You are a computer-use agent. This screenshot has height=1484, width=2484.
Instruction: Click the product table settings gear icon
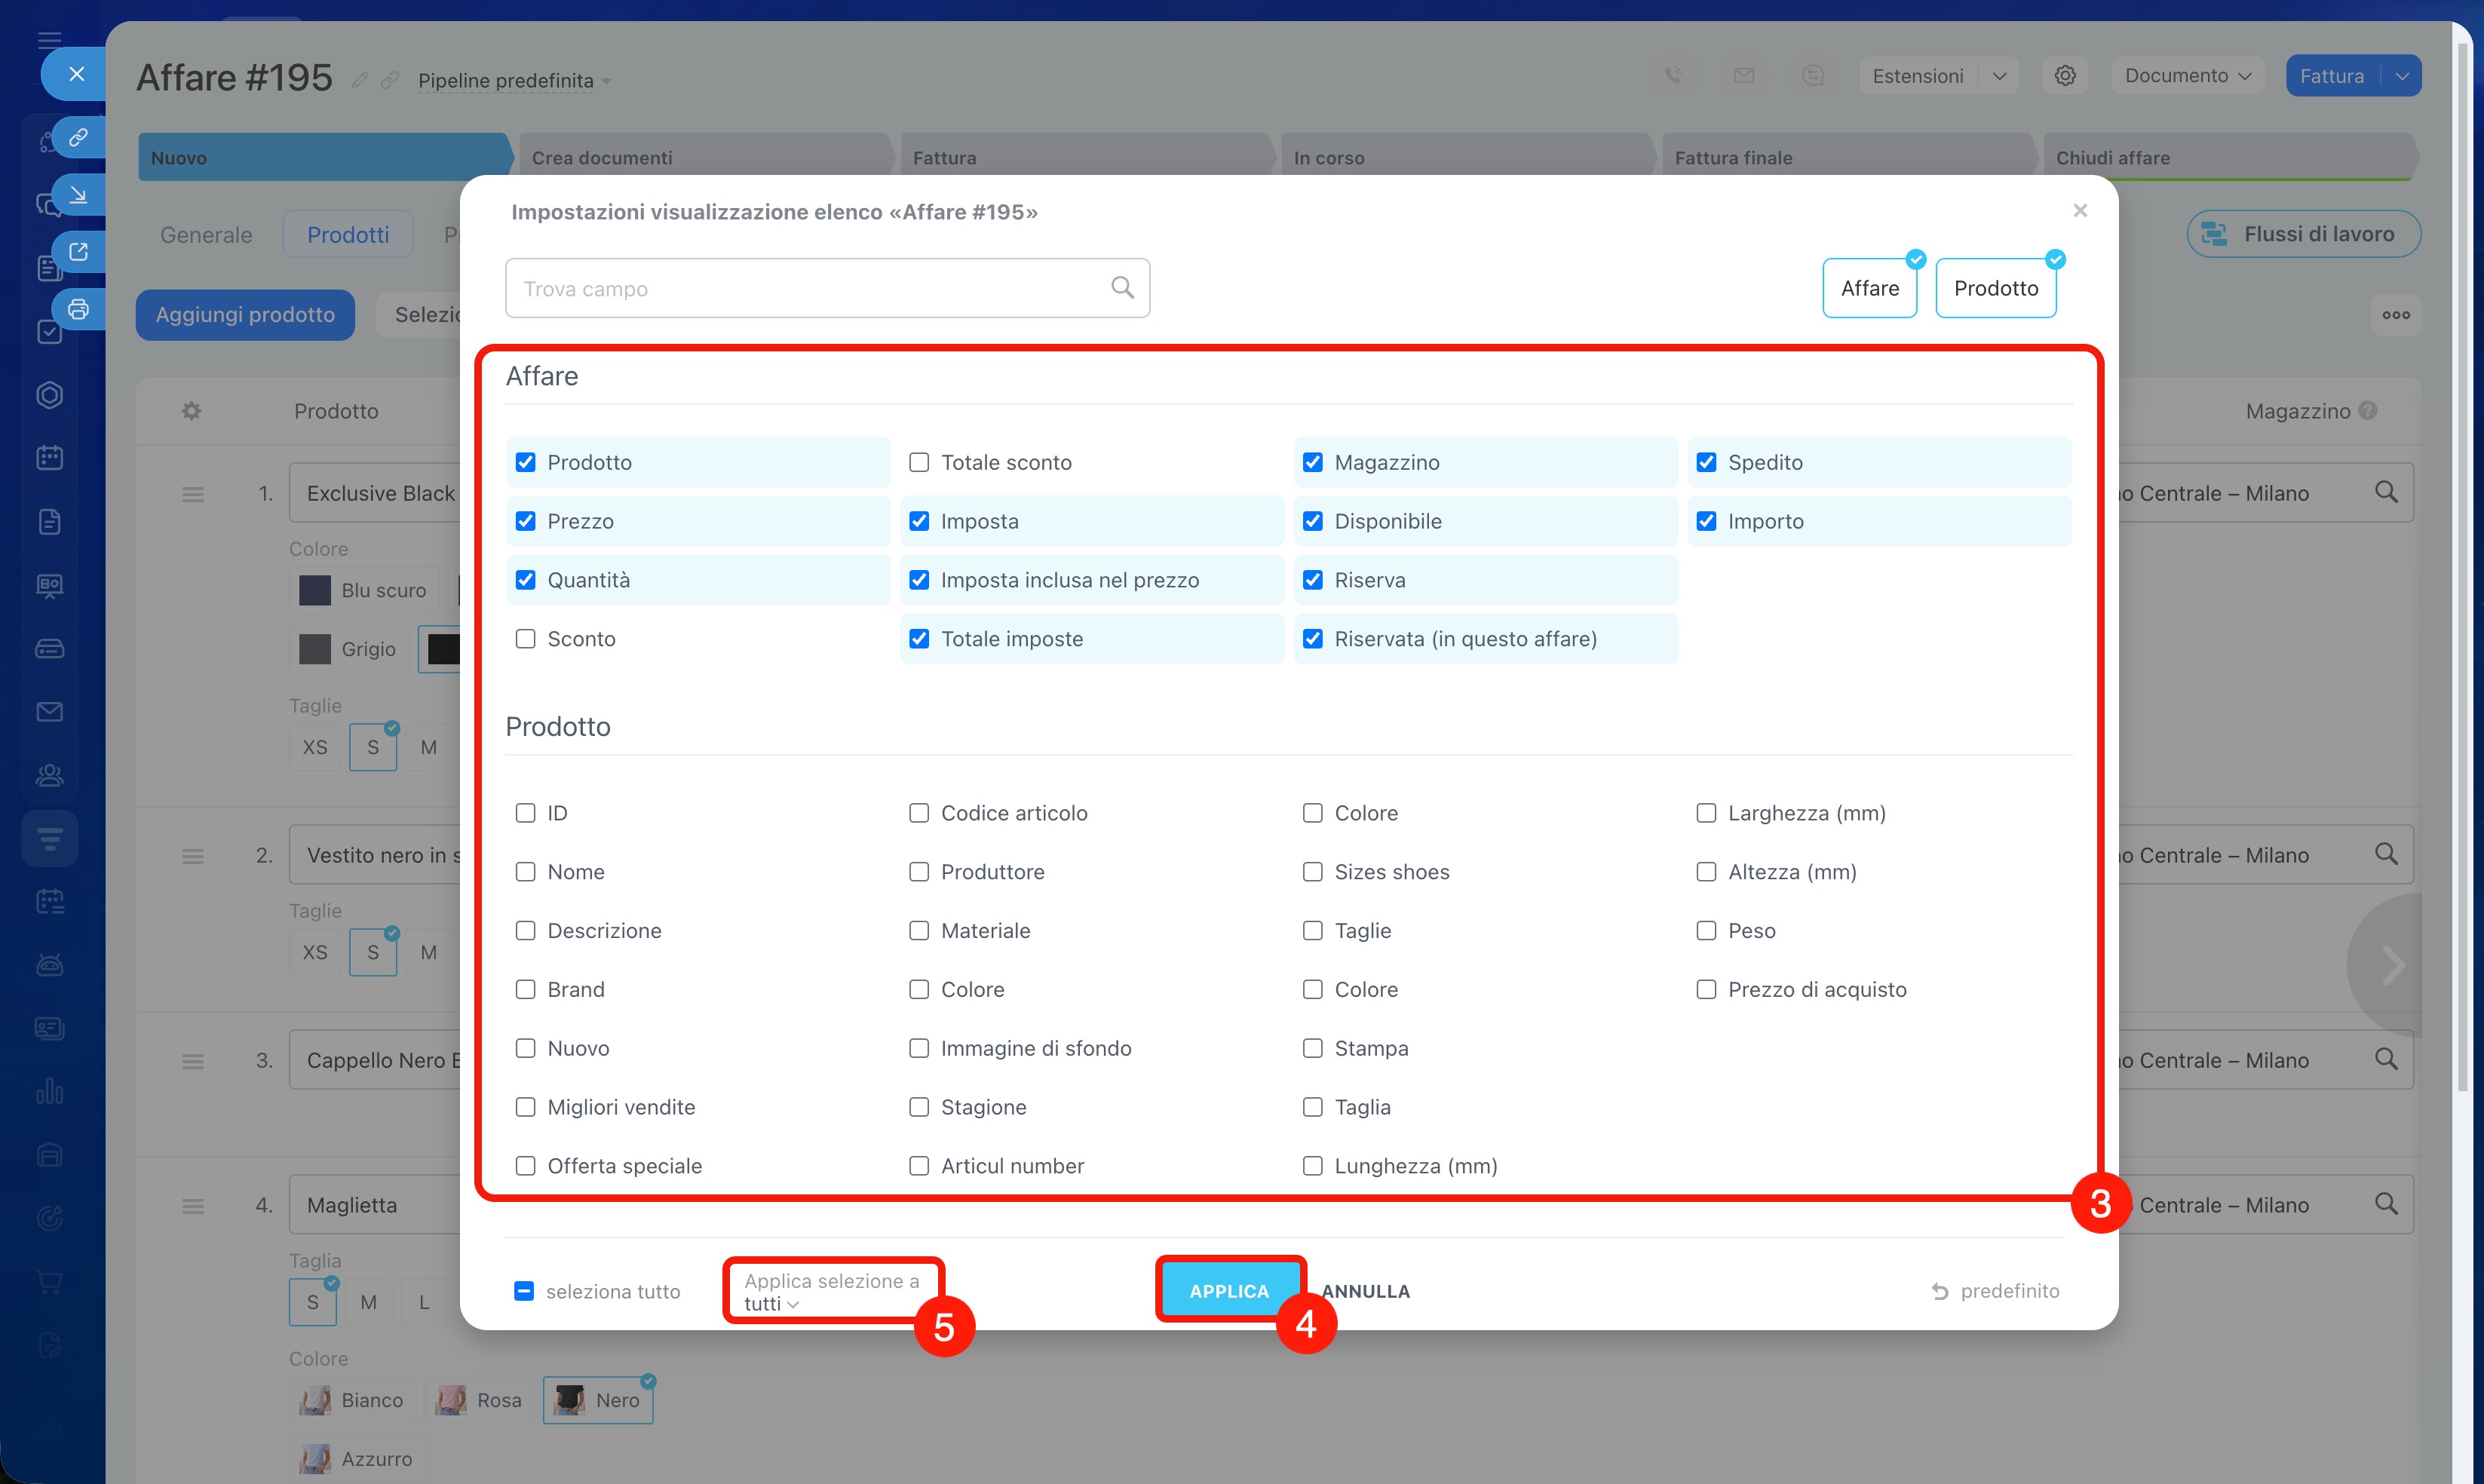191,411
